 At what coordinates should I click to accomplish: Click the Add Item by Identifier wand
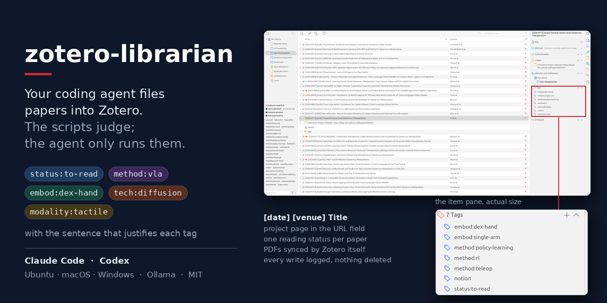(310, 33)
